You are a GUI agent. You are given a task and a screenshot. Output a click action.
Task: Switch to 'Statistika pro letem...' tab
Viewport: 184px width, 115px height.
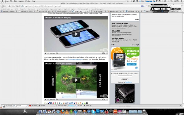[x=27, y=11]
